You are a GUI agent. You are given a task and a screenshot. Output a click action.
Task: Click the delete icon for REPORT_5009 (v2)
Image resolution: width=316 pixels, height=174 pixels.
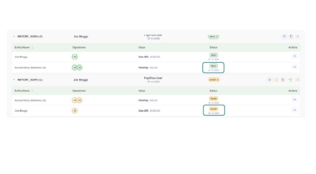pyautogui.click(x=297, y=37)
